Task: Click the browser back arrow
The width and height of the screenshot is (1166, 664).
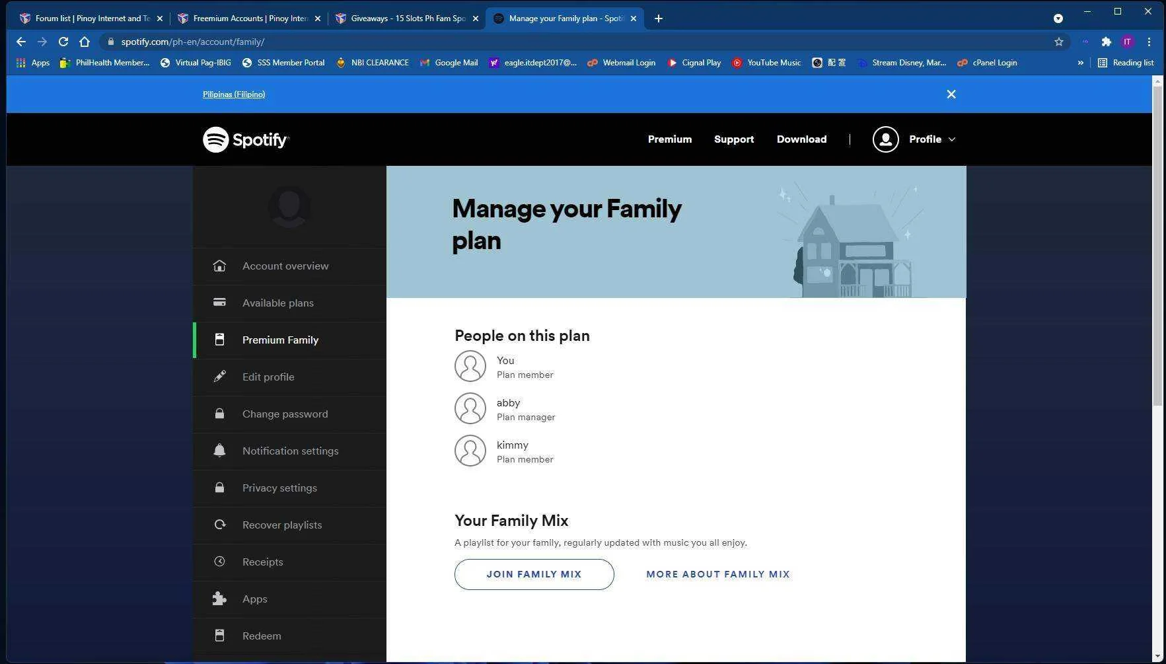Action: click(21, 42)
